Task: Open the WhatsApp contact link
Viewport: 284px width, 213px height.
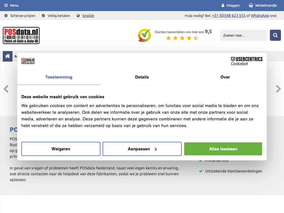Action: (x=260, y=16)
